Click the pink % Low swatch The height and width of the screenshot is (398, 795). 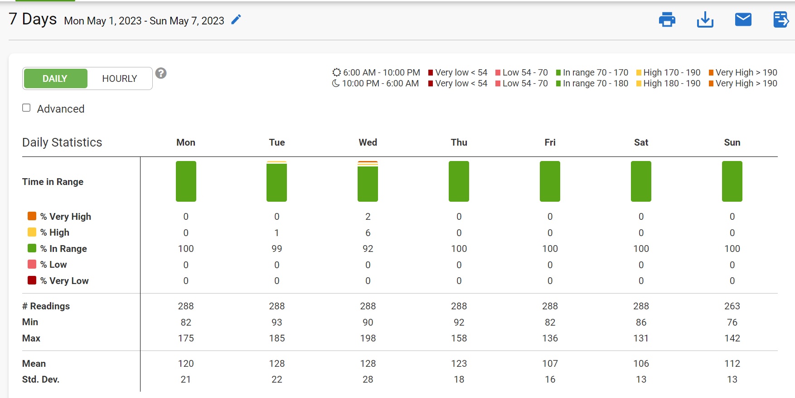tap(32, 264)
